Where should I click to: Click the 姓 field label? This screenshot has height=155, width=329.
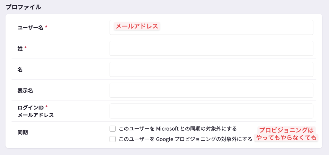pyautogui.click(x=20, y=48)
